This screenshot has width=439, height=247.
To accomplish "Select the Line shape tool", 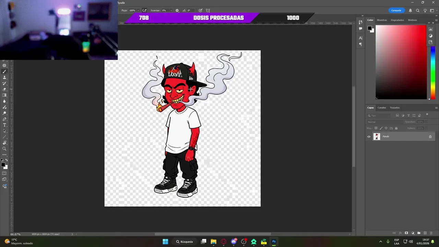I will (4, 137).
